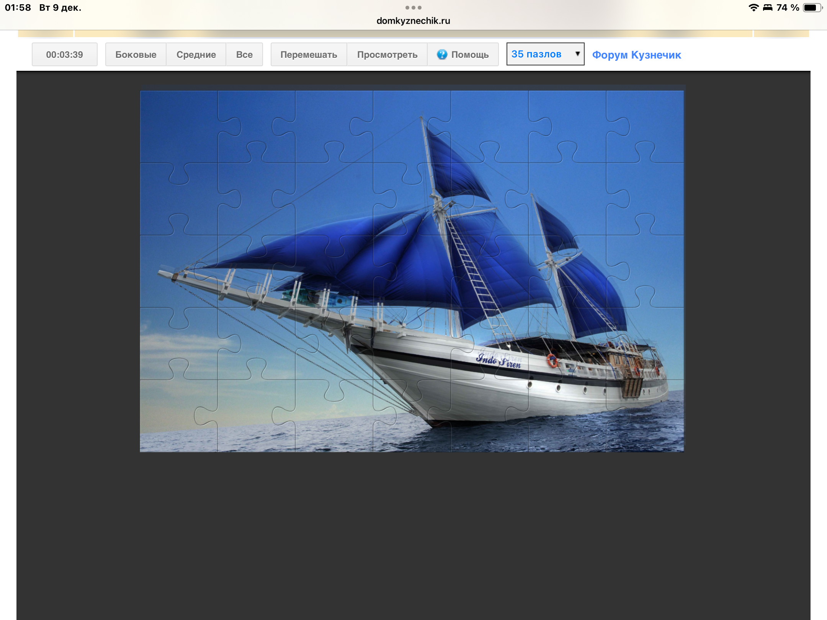
Task: Preview the image with Просмотреть
Action: [x=387, y=54]
